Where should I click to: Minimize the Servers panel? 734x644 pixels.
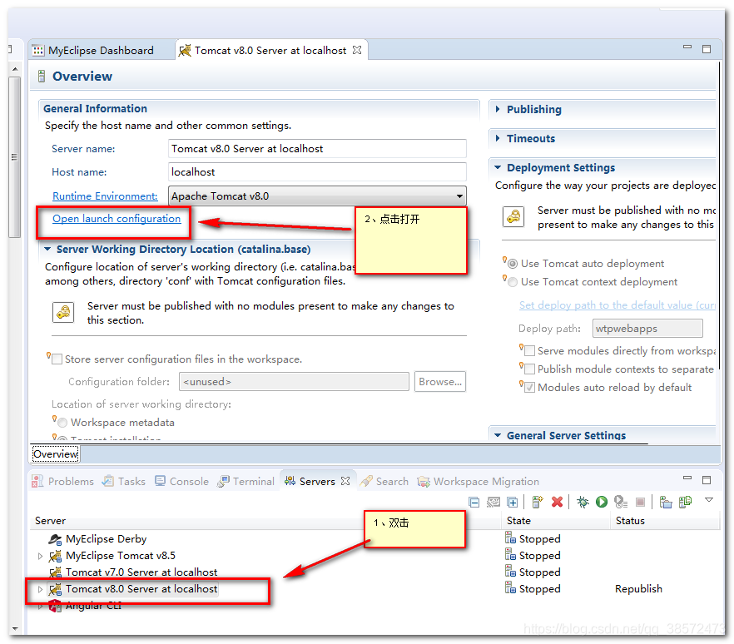coord(687,478)
